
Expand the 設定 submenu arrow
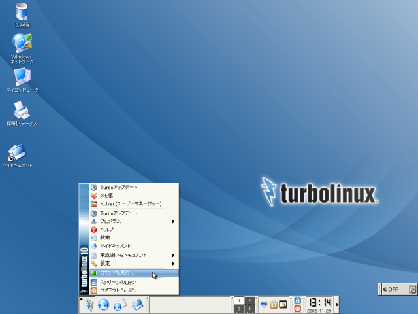(173, 264)
